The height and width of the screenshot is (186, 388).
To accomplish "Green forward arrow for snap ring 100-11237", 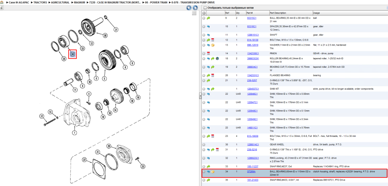I will click(208, 167).
